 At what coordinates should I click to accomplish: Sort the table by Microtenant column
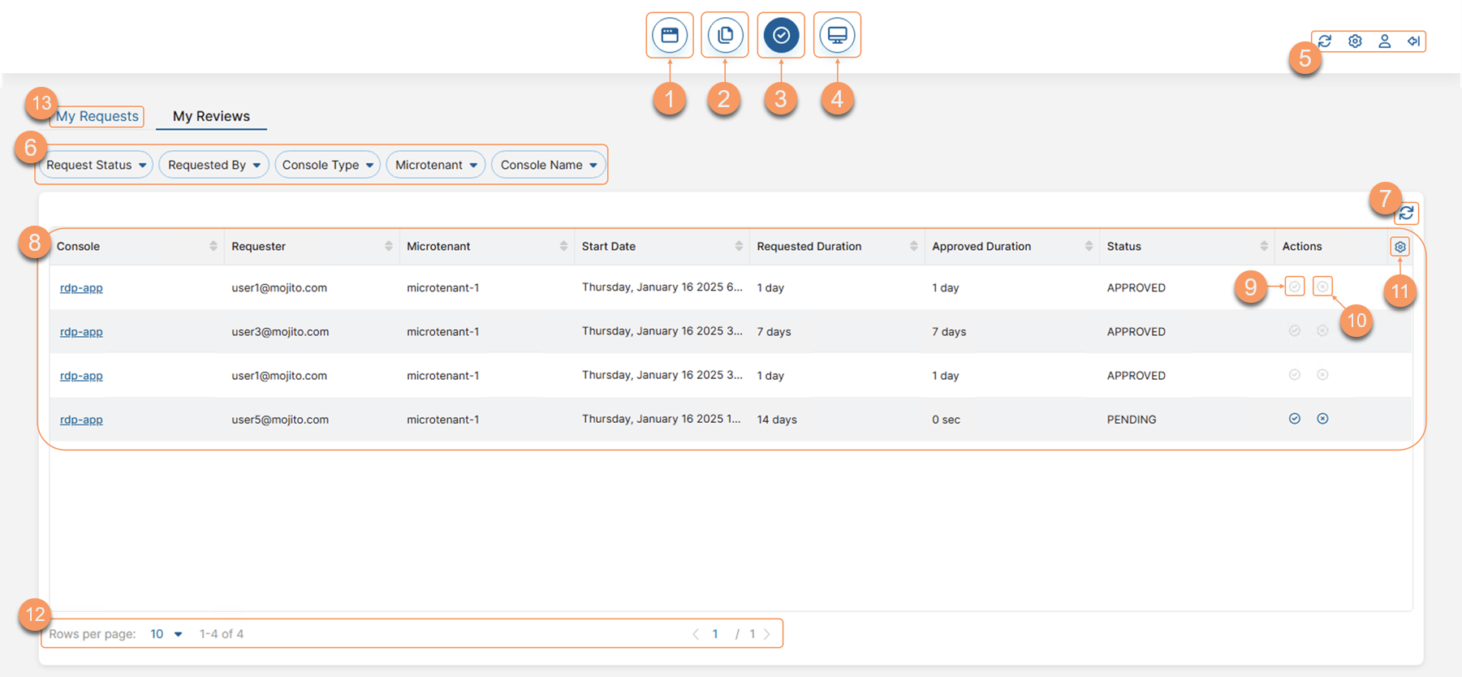coord(564,246)
